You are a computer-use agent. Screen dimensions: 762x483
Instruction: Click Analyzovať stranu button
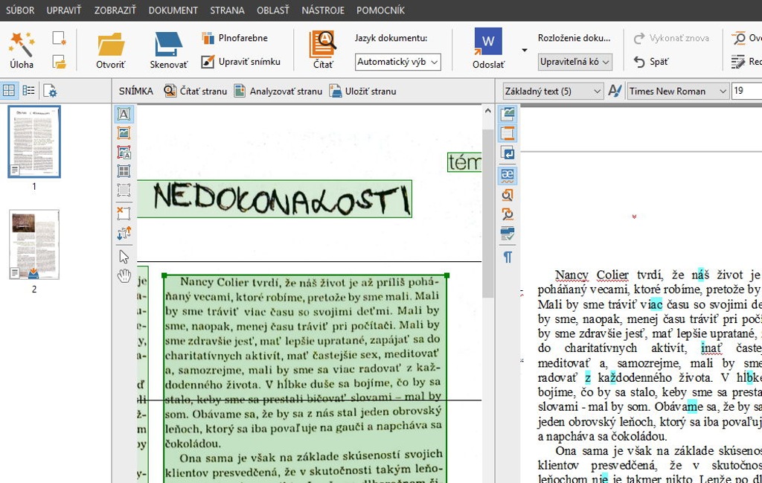(x=278, y=91)
